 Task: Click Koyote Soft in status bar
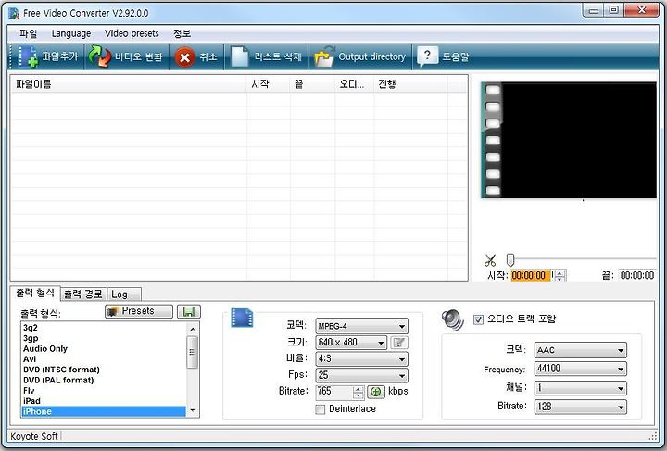pyautogui.click(x=34, y=436)
